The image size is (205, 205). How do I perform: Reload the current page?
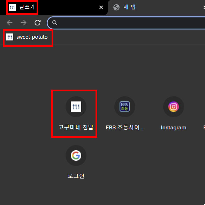point(38,23)
